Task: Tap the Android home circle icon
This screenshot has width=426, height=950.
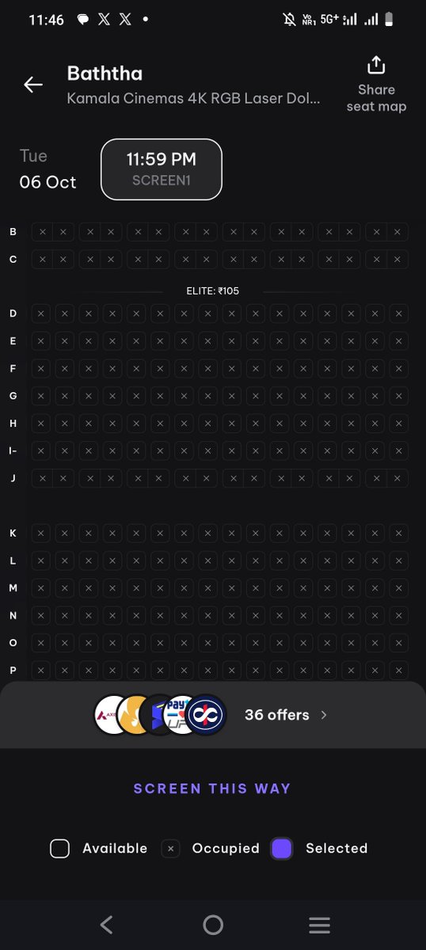Action: 213,924
